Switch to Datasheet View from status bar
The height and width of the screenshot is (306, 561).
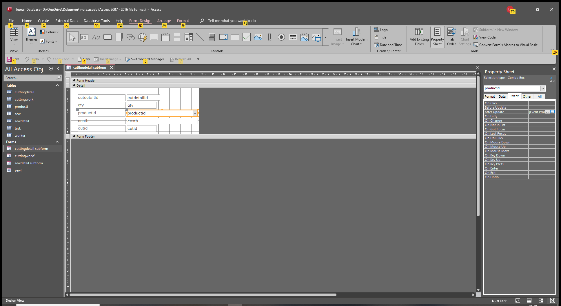pyautogui.click(x=529, y=300)
